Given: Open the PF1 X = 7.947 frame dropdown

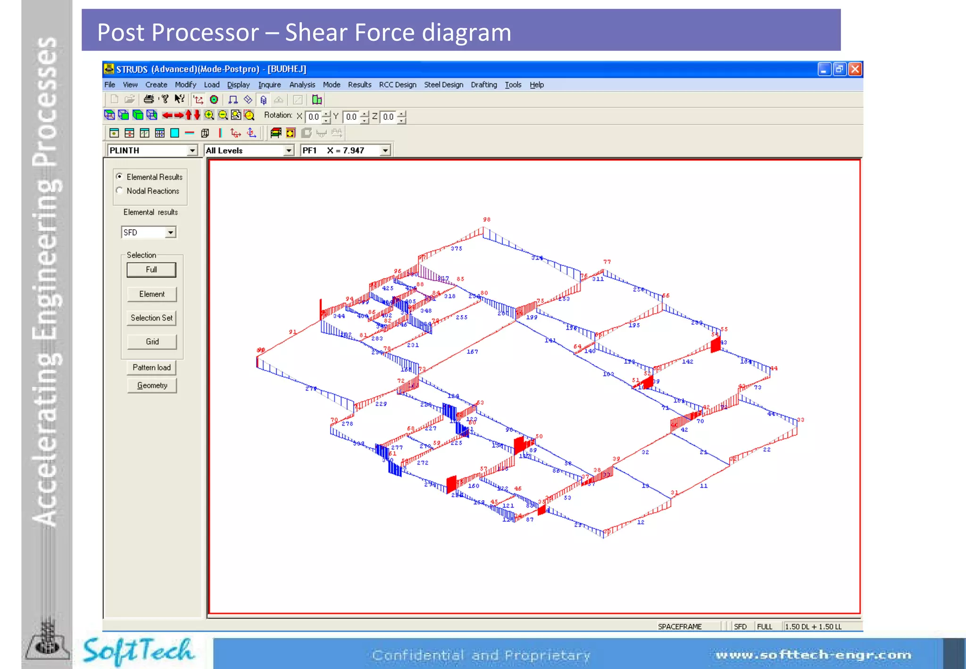Looking at the screenshot, I should coord(385,151).
